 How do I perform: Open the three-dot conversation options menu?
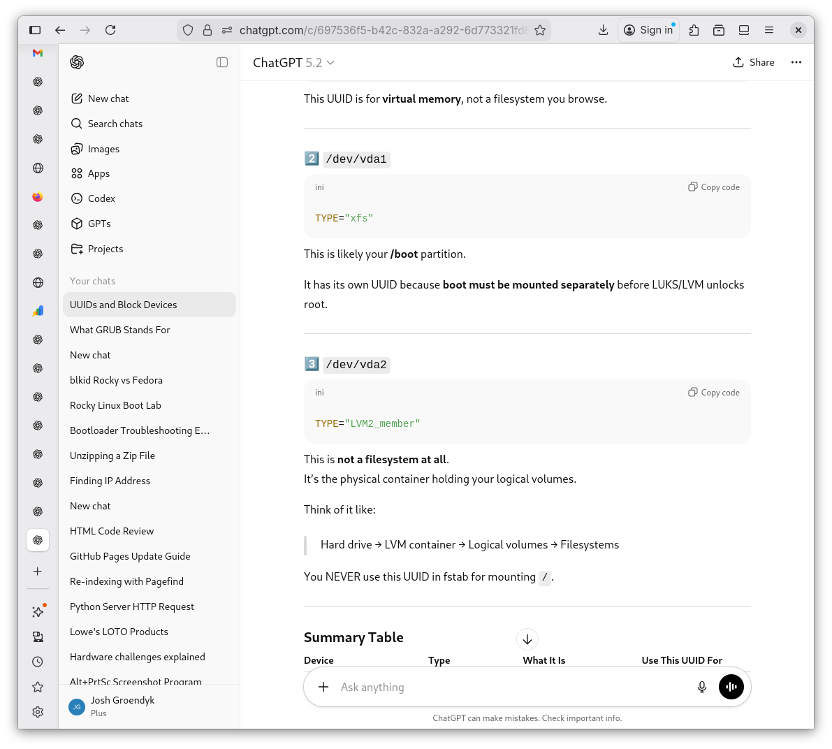pyautogui.click(x=796, y=62)
